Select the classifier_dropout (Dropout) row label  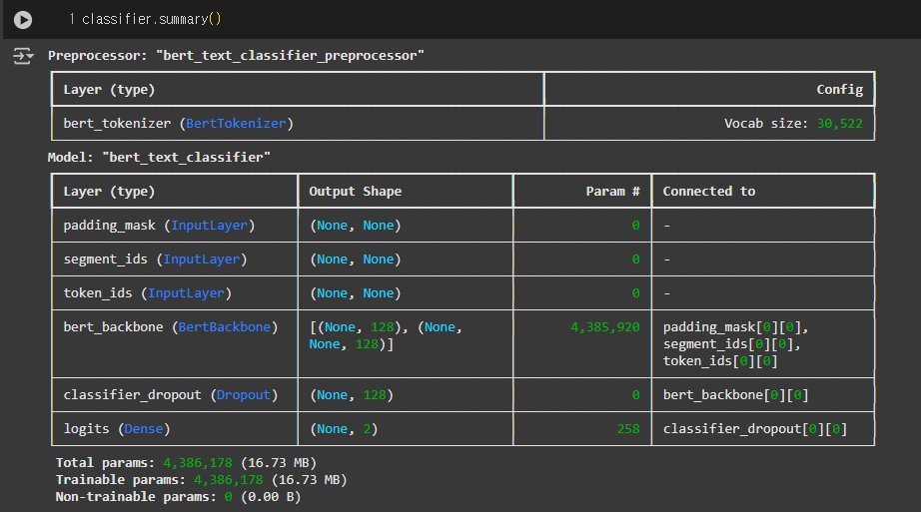click(171, 395)
